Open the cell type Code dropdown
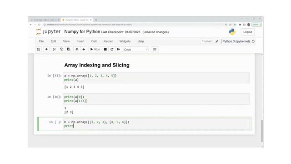Viewport: 291px width, 164px height. 136,50
